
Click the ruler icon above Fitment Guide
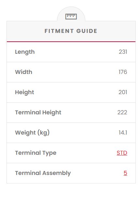coord(71,17)
